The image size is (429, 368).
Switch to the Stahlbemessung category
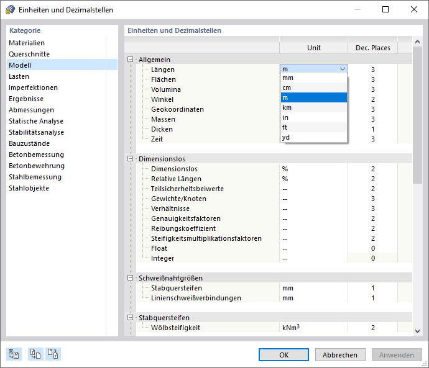pos(35,177)
